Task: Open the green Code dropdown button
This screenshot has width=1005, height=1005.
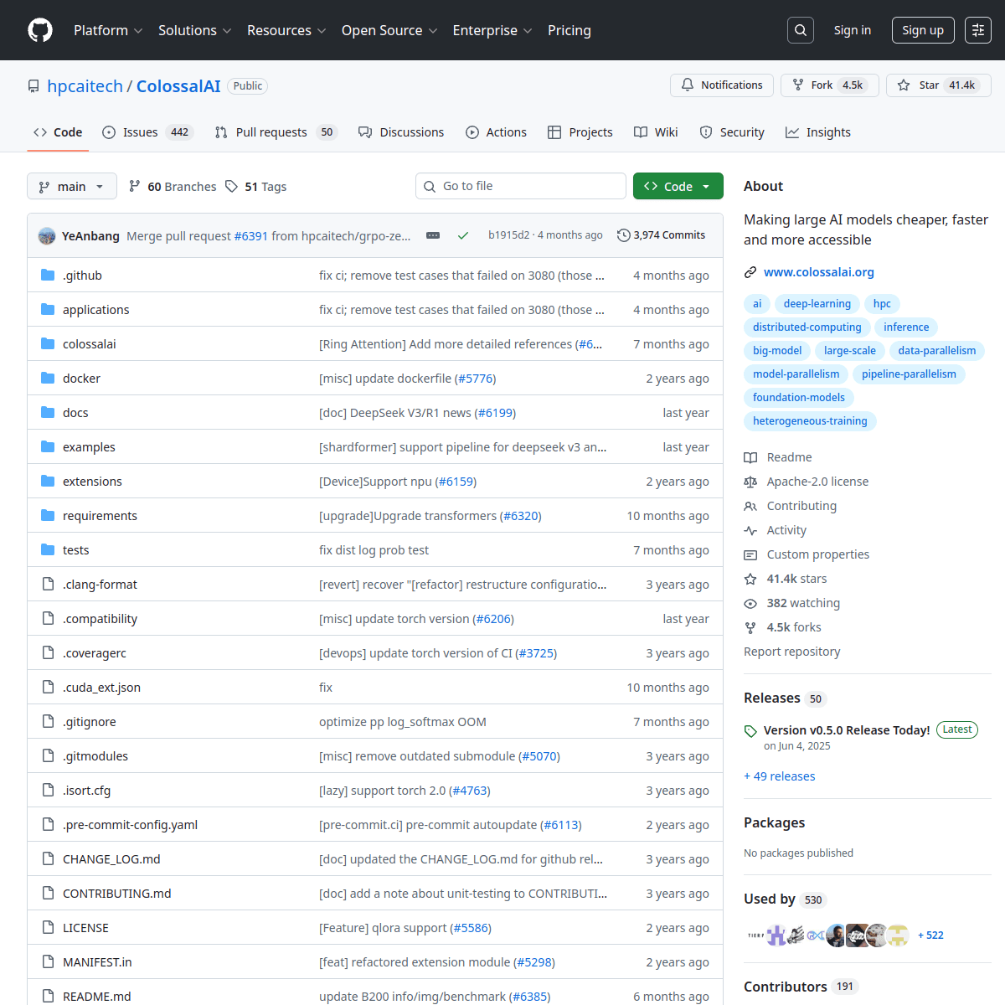Action: [x=678, y=186]
